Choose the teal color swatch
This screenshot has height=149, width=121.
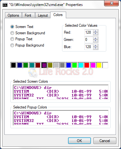pyautogui.click(x=32, y=65)
